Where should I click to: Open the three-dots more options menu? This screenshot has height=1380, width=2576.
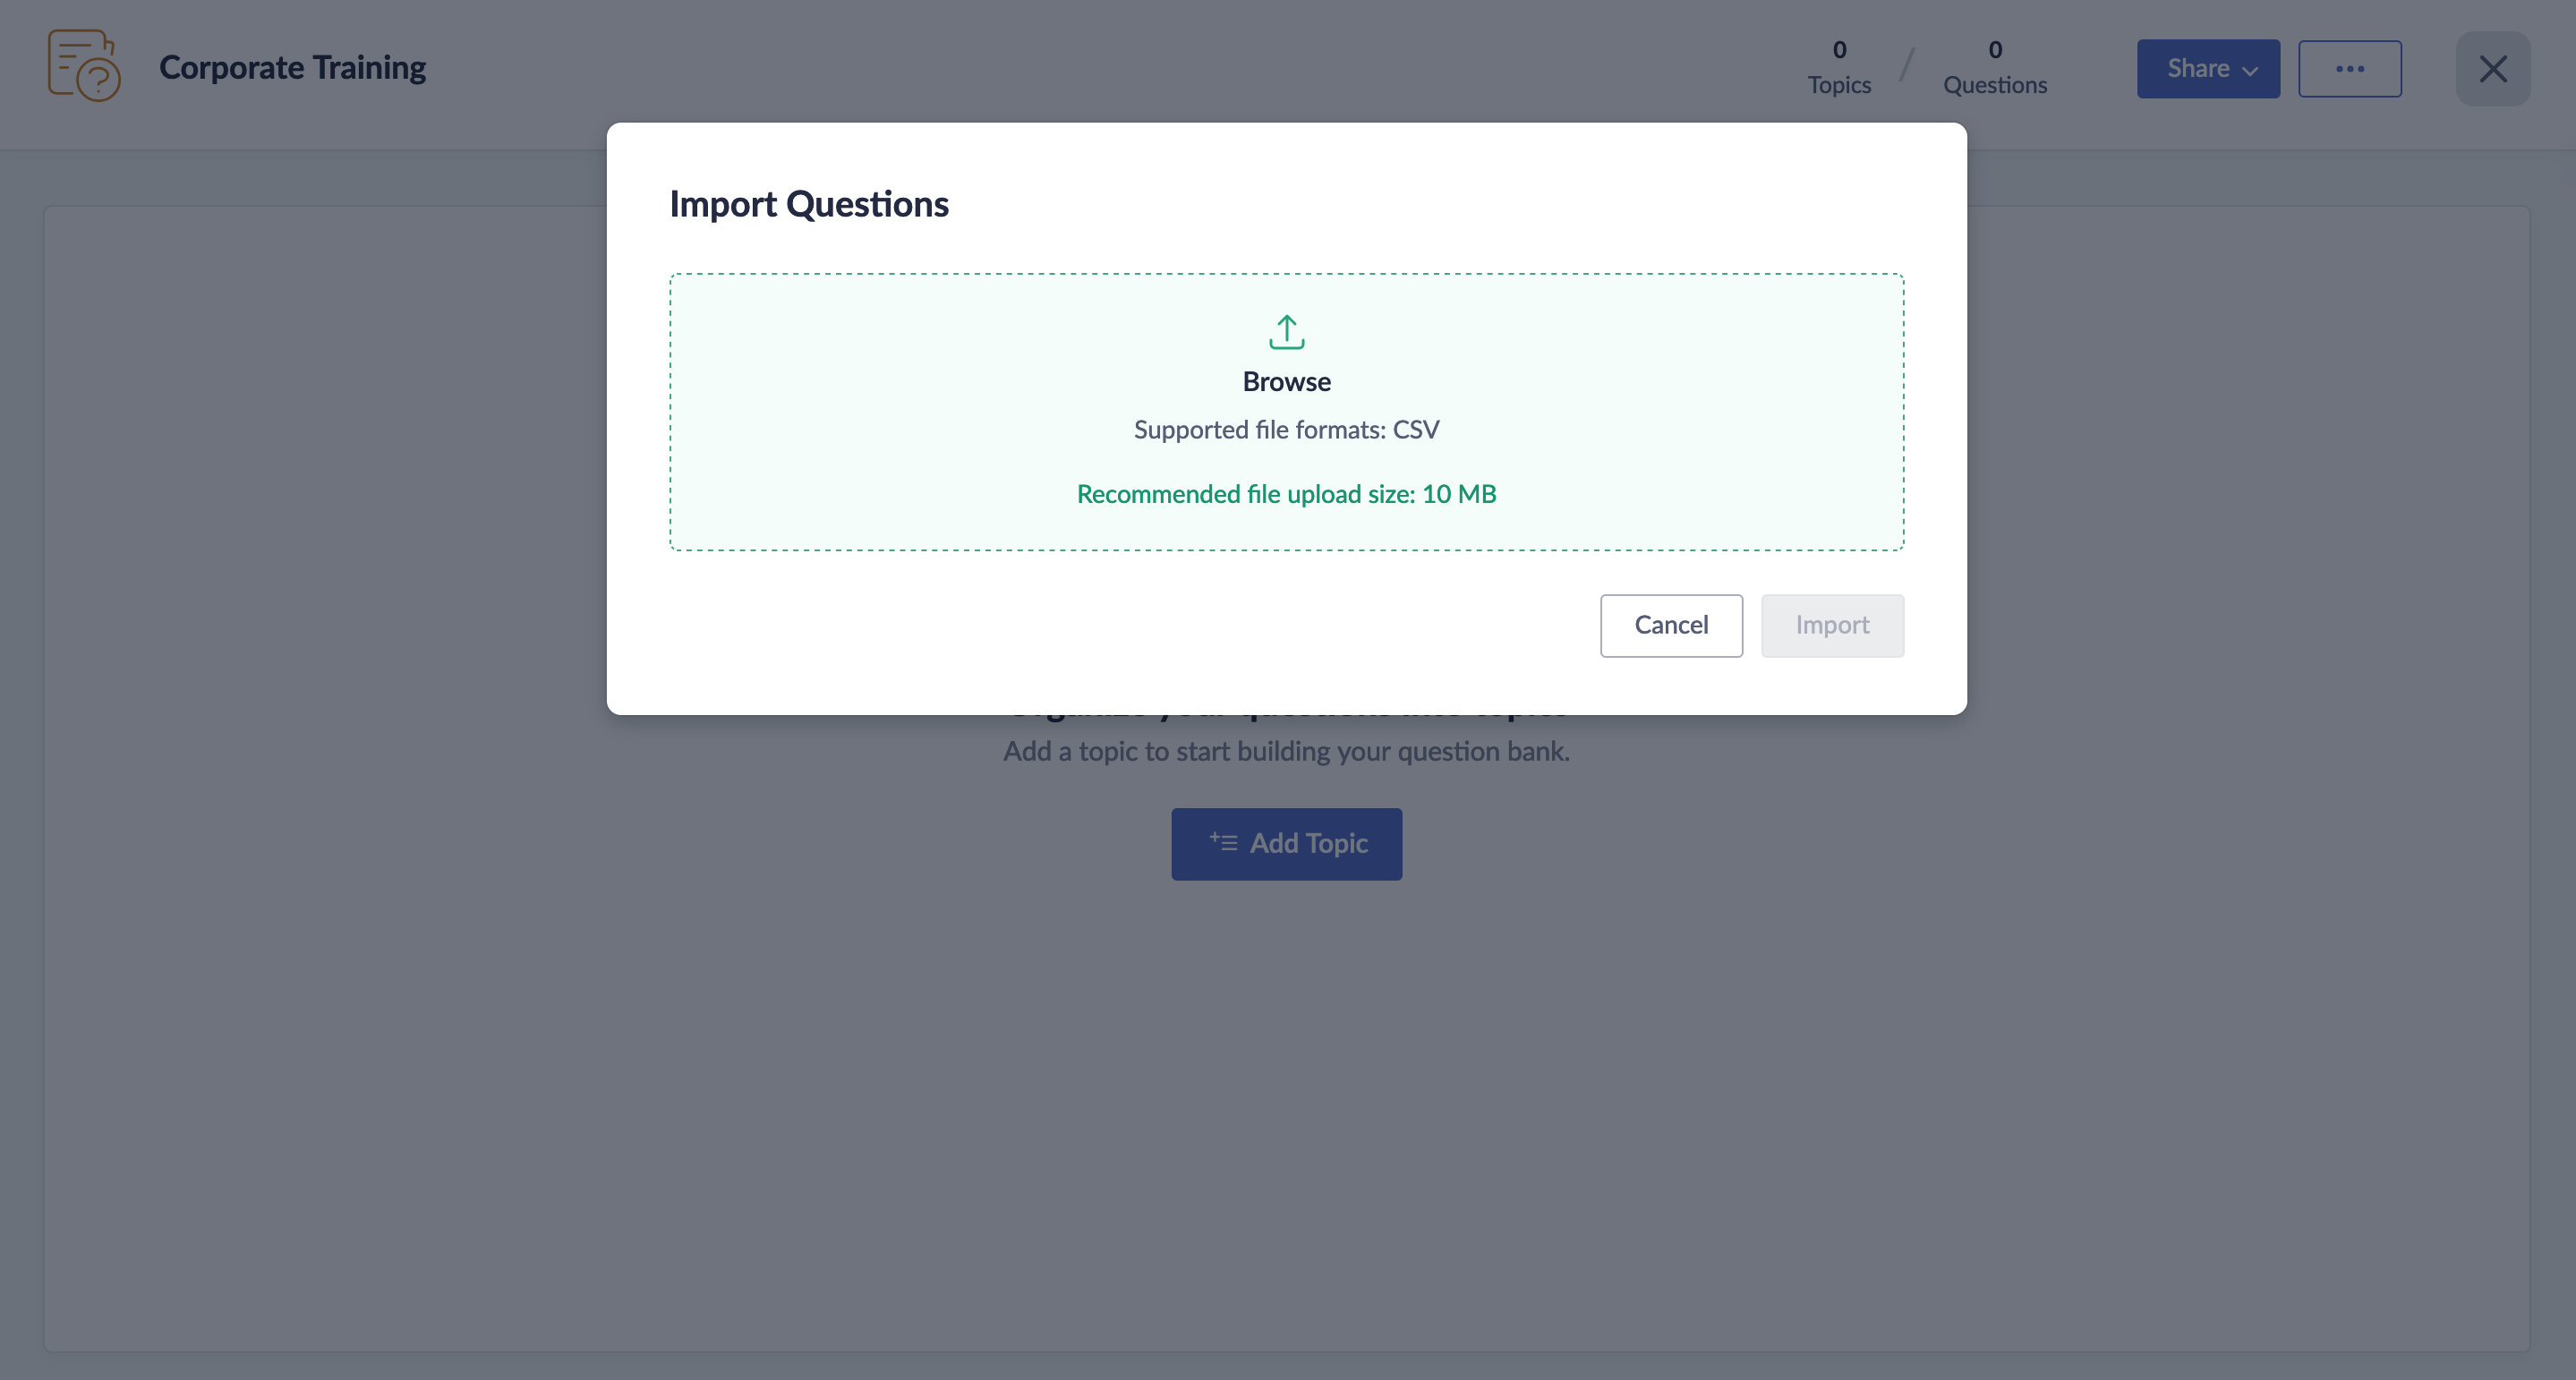pyautogui.click(x=2349, y=69)
